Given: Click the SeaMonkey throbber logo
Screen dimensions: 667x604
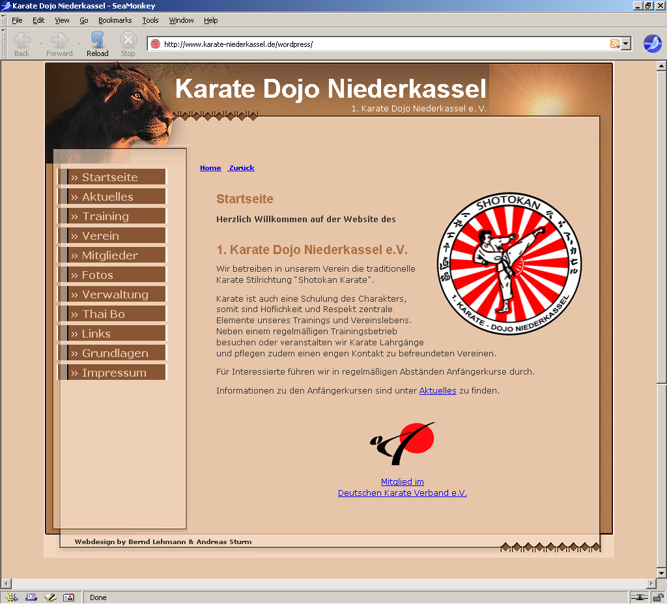Looking at the screenshot, I should point(652,44).
